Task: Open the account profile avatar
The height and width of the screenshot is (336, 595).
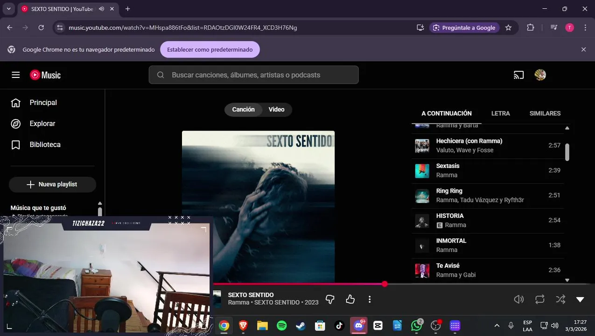Action: coord(540,75)
